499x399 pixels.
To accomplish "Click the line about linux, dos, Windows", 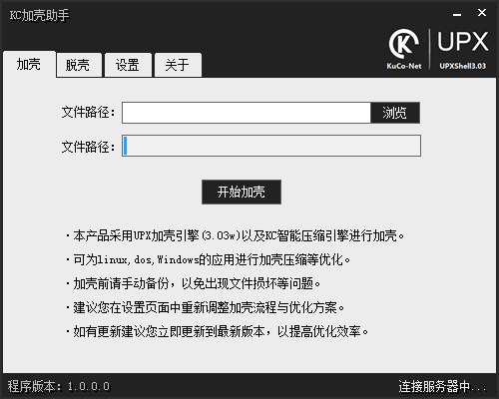I will [208, 259].
